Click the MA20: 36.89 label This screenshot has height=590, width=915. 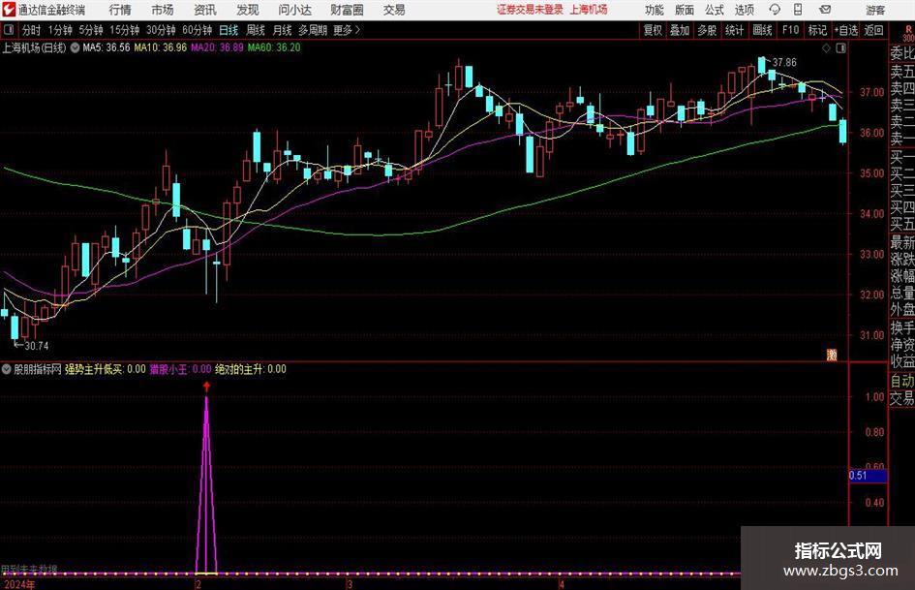(217, 47)
